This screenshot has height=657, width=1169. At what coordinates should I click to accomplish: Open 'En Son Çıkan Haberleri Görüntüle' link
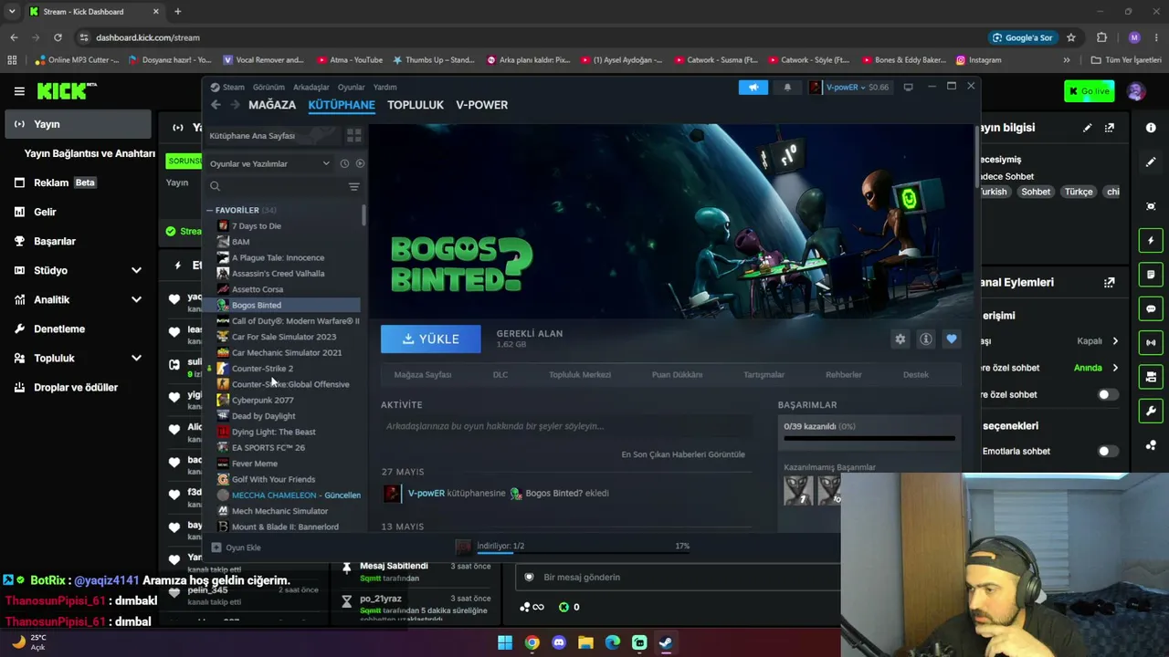tap(683, 454)
